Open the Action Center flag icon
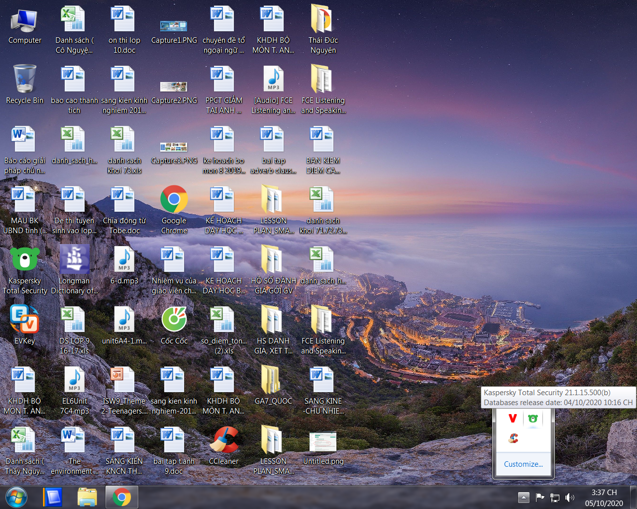The width and height of the screenshot is (637, 509). pyautogui.click(x=539, y=497)
